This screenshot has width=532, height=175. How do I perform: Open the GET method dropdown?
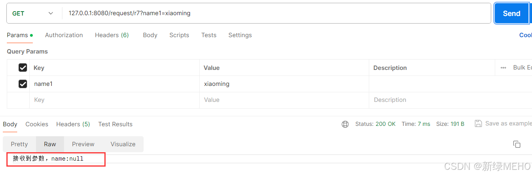[x=33, y=13]
